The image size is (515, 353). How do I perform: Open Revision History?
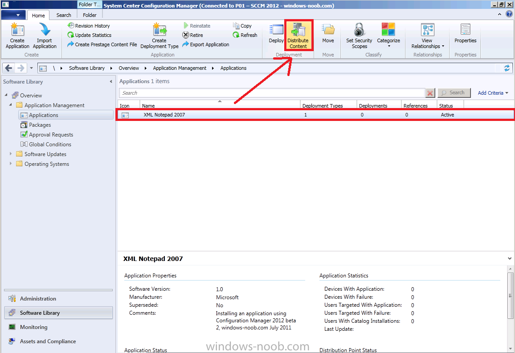coord(89,26)
